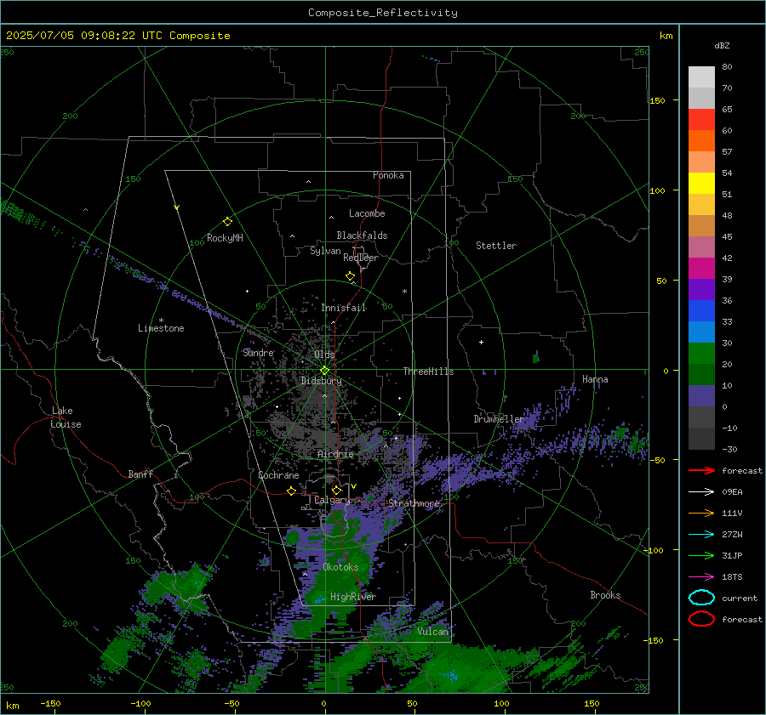Click the Didsbury label
This screenshot has width=766, height=715.
point(321,381)
